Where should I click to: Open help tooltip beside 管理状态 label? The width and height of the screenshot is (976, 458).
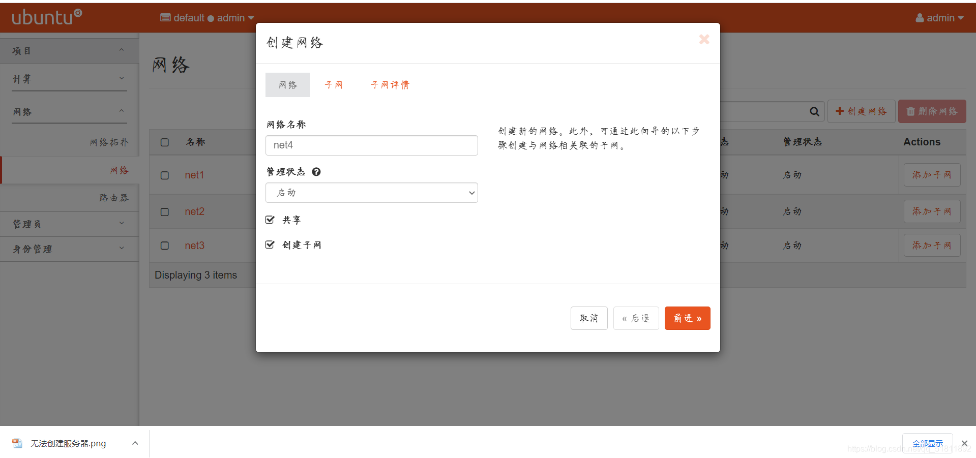click(316, 172)
